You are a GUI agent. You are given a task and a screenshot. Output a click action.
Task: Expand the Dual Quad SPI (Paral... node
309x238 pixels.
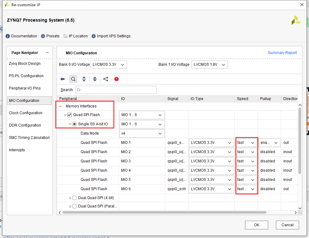click(x=70, y=206)
